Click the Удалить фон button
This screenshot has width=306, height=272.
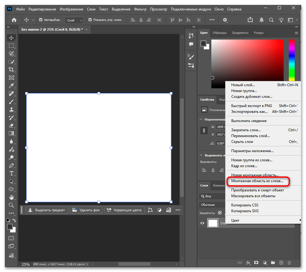(87, 210)
